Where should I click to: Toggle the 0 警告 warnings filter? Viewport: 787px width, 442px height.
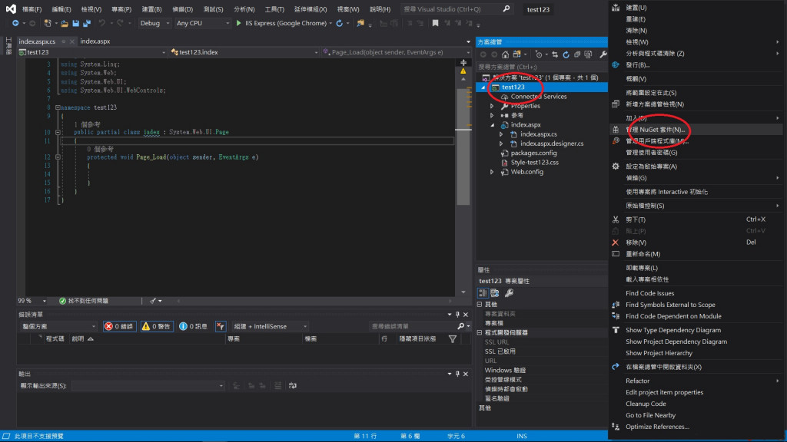click(157, 326)
